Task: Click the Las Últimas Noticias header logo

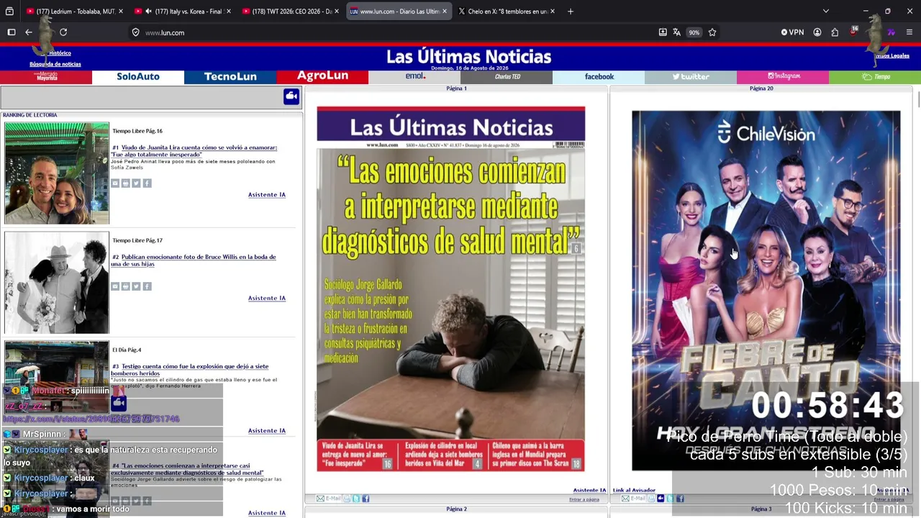Action: 468,57
